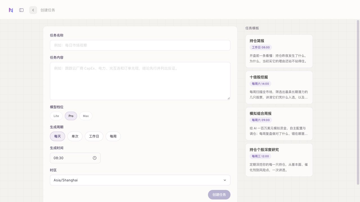This screenshot has height=202, width=360.
Task: Open the clock picker in 生成时间 field
Action: point(94,158)
